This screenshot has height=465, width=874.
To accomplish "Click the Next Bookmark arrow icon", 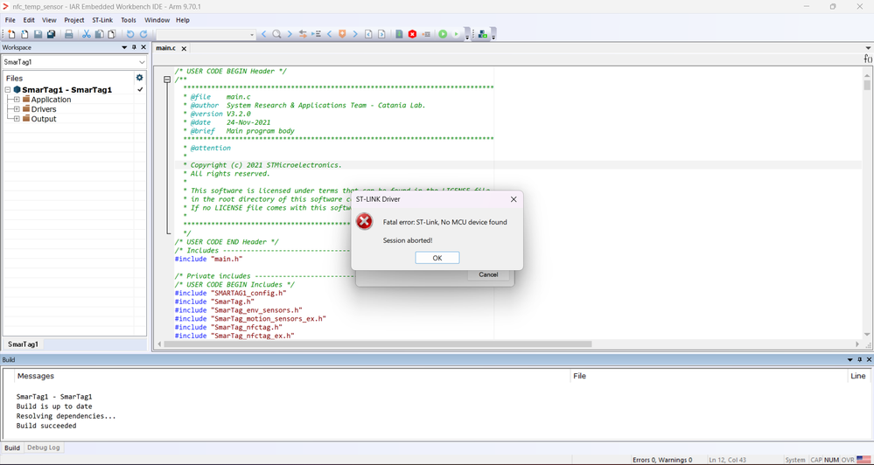I will [x=355, y=34].
